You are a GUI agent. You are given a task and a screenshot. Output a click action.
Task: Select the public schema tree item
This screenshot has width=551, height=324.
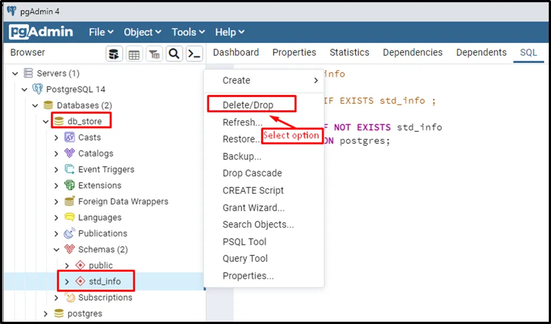point(100,266)
